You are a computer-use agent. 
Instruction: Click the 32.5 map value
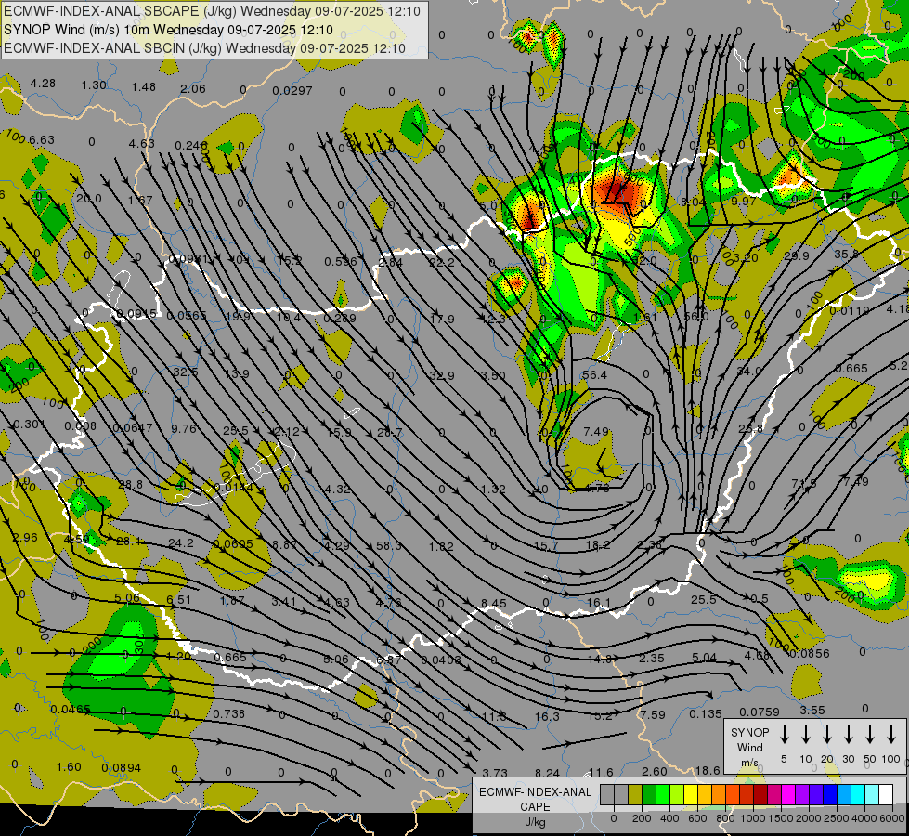(186, 372)
